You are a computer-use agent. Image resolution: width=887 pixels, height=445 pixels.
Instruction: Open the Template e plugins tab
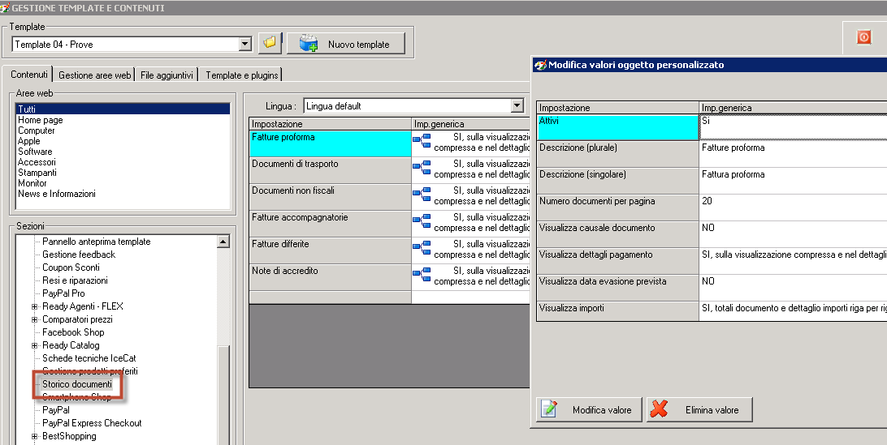(241, 75)
